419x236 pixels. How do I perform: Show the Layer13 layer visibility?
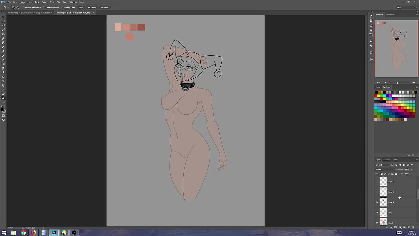(x=377, y=192)
